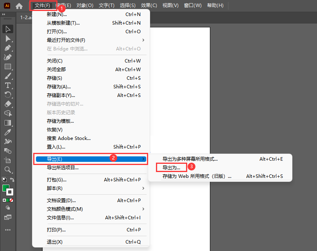The height and width of the screenshot is (251, 317).
Task: Select the Rotate tool
Action: click(8, 95)
